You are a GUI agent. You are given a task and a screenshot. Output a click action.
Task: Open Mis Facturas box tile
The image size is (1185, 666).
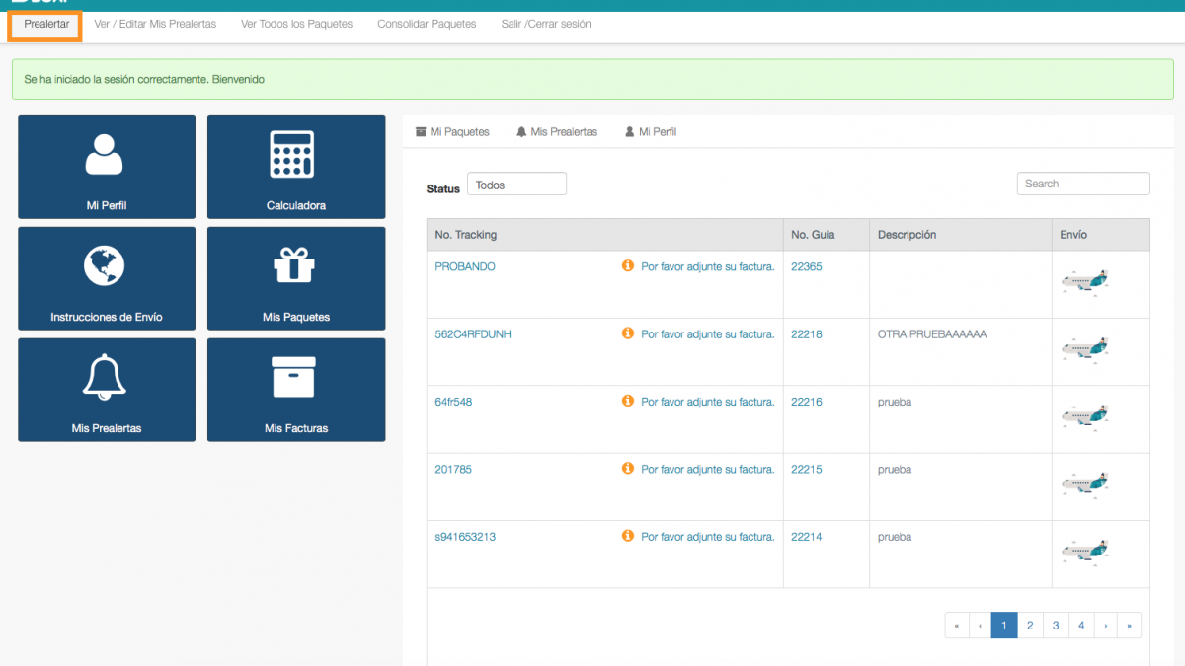click(x=296, y=390)
